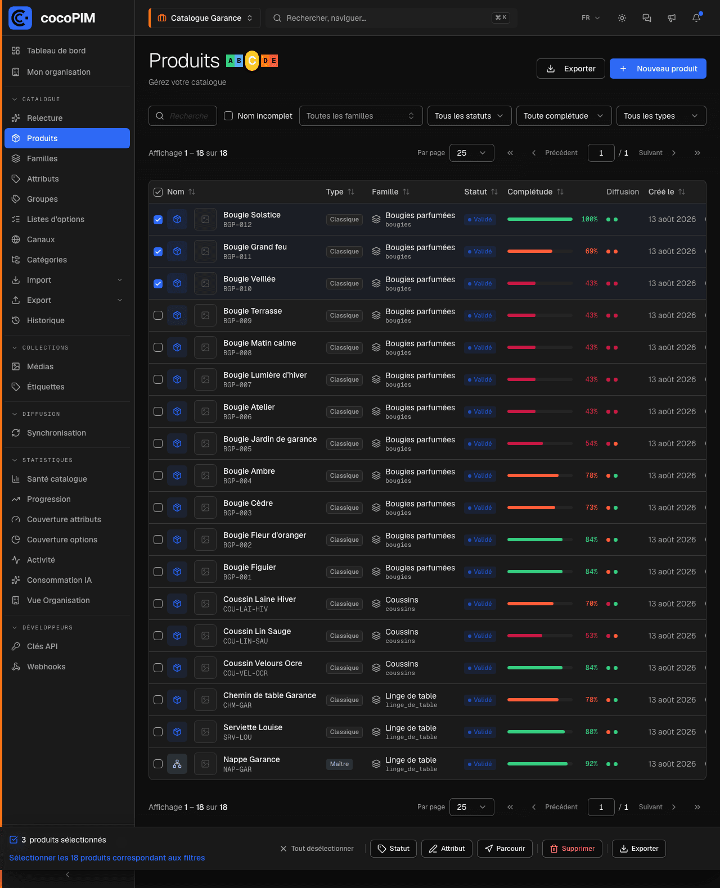
Task: Check the Nappe Garance row checkbox
Action: pyautogui.click(x=158, y=764)
